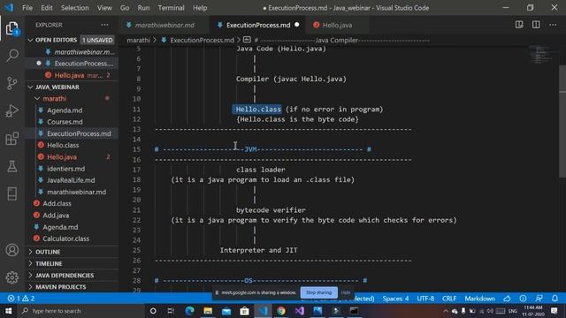Screen dimensions: 566x318
Task: Open the project manager icon below the flask
Action: click(x=11, y=193)
